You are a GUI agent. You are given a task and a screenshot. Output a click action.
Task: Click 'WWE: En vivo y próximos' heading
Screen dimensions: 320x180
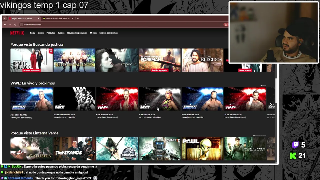32,83
